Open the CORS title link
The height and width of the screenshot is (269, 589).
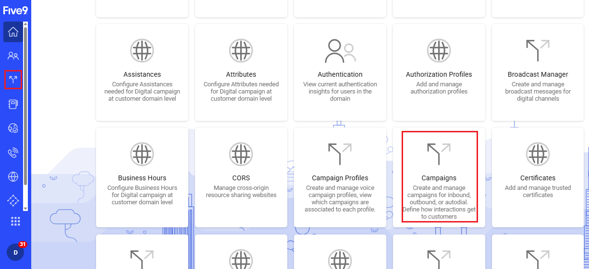241,178
